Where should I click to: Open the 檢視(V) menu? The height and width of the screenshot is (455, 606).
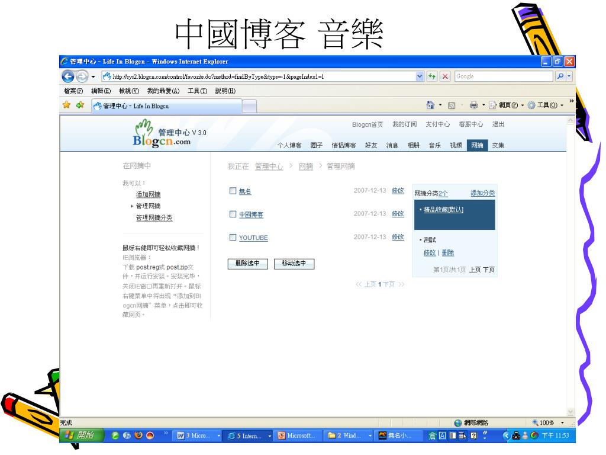coord(128,91)
